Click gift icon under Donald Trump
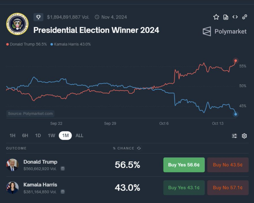This screenshot has width=254, height=203. pyautogui.click(x=63, y=168)
